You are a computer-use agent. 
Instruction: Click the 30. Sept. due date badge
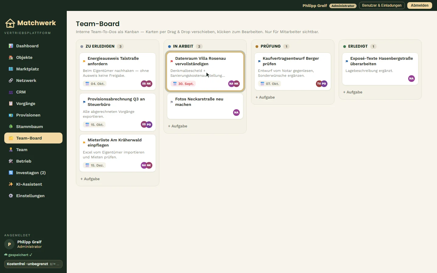click(183, 84)
